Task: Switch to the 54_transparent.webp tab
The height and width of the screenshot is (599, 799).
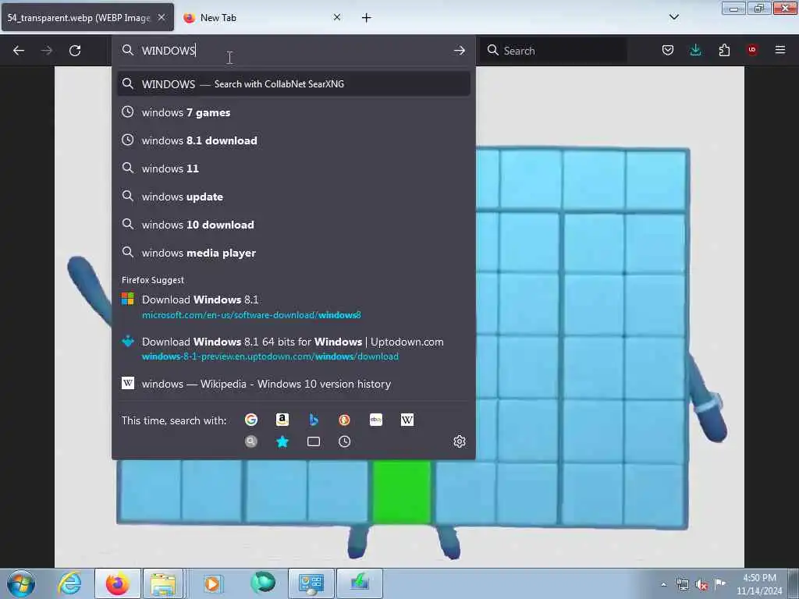Action: tap(79, 18)
